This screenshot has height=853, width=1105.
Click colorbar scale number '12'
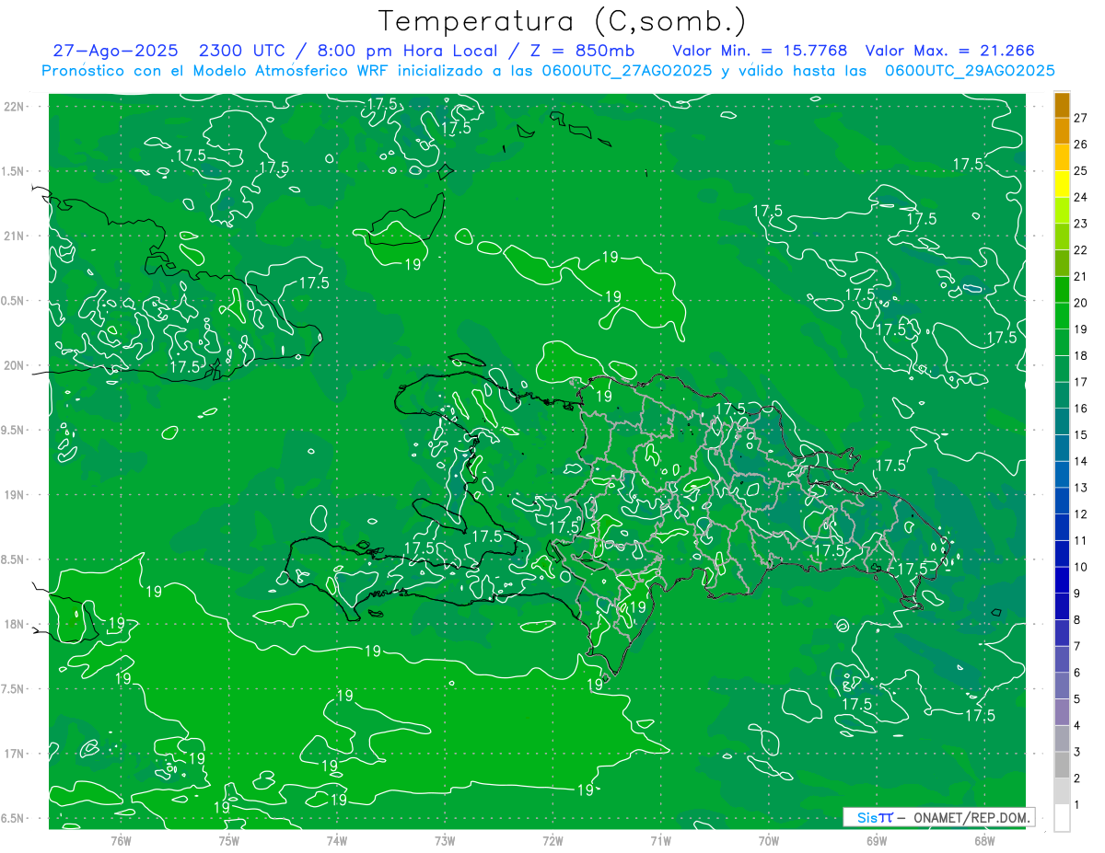click(x=1081, y=513)
